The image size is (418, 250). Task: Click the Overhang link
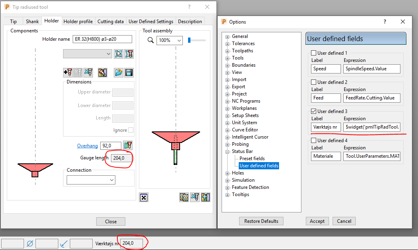[x=87, y=145]
